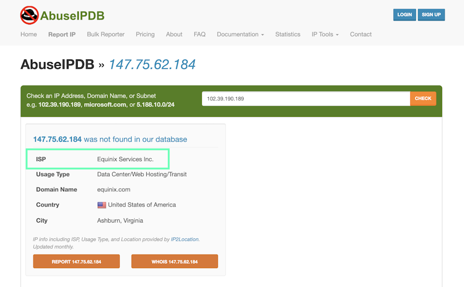Click the 'Domain Name' label
The width and height of the screenshot is (464, 287).
pyautogui.click(x=57, y=190)
